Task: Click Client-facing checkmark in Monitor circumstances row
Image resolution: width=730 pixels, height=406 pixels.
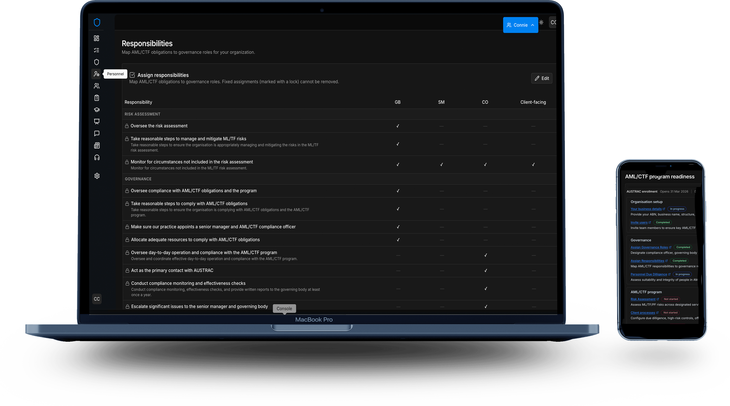Action: (533, 165)
